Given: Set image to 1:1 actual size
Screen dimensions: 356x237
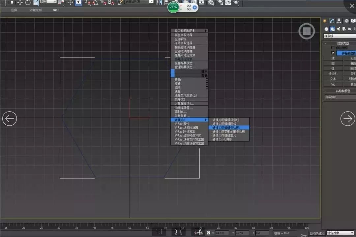Looking at the screenshot, I should (x=159, y=232).
